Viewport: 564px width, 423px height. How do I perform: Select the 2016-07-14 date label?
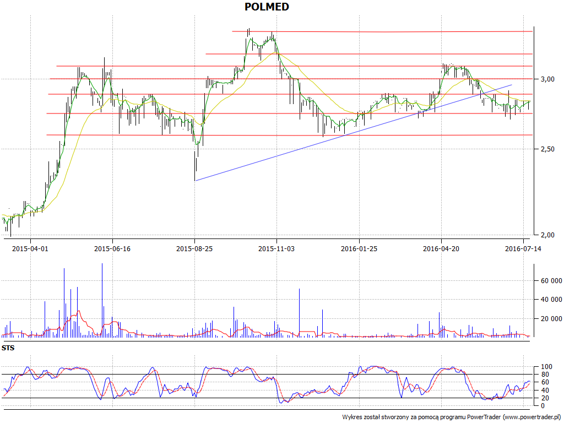point(523,248)
